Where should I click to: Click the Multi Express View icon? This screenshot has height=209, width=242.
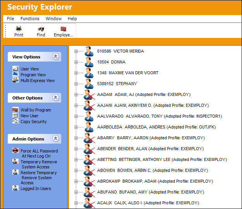(15, 80)
